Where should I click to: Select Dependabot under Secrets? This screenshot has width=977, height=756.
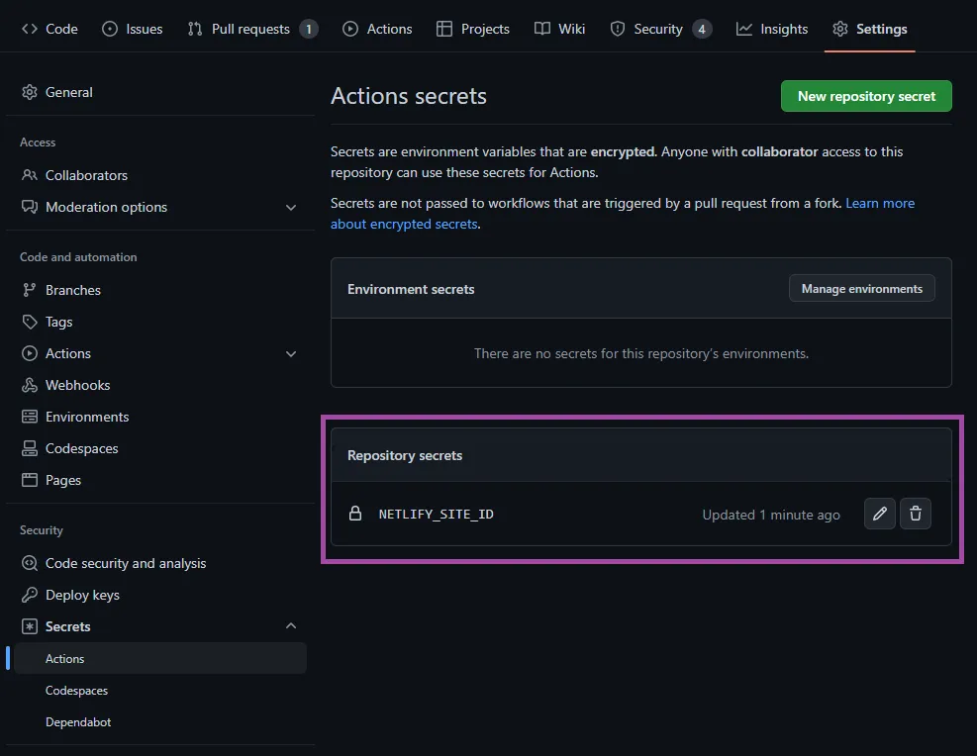pos(78,722)
